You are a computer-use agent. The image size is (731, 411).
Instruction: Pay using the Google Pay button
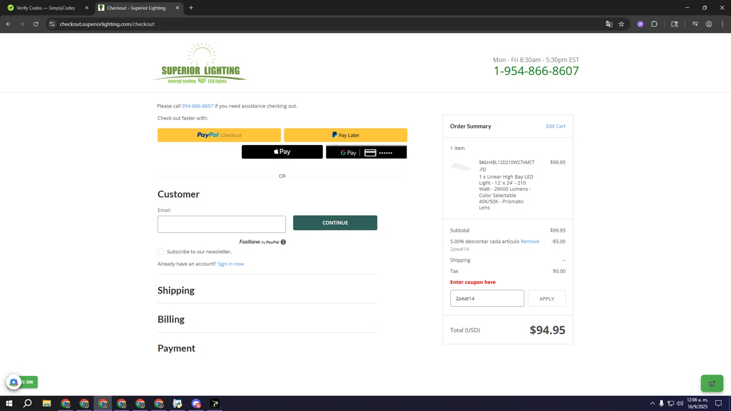366,152
